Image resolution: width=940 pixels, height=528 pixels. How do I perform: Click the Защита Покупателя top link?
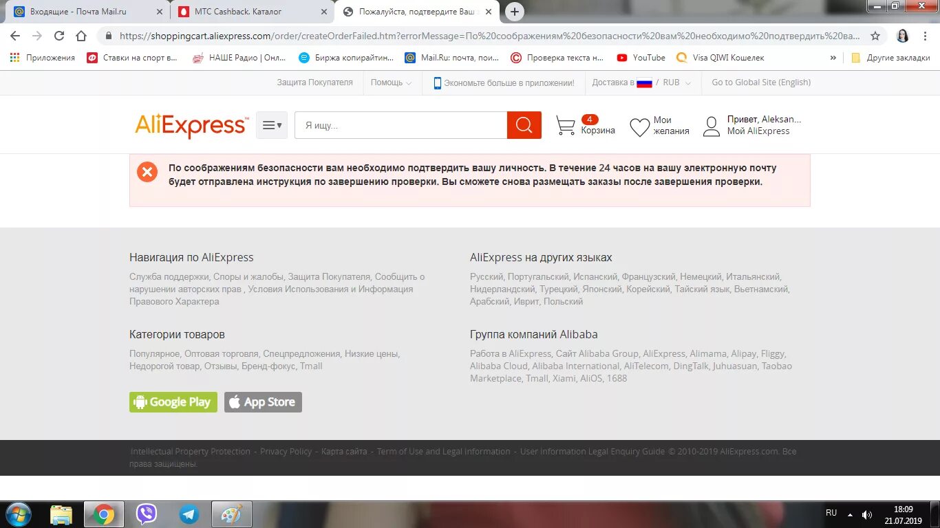click(314, 82)
